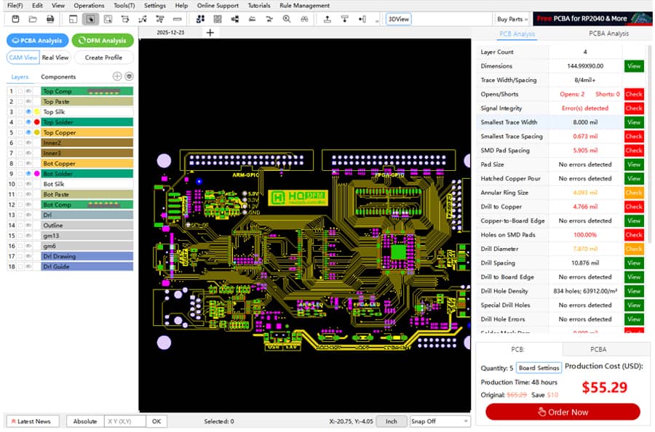Tick the checkbox for Outline layer
Viewport: 655px width, 432px height.
[x=20, y=225]
